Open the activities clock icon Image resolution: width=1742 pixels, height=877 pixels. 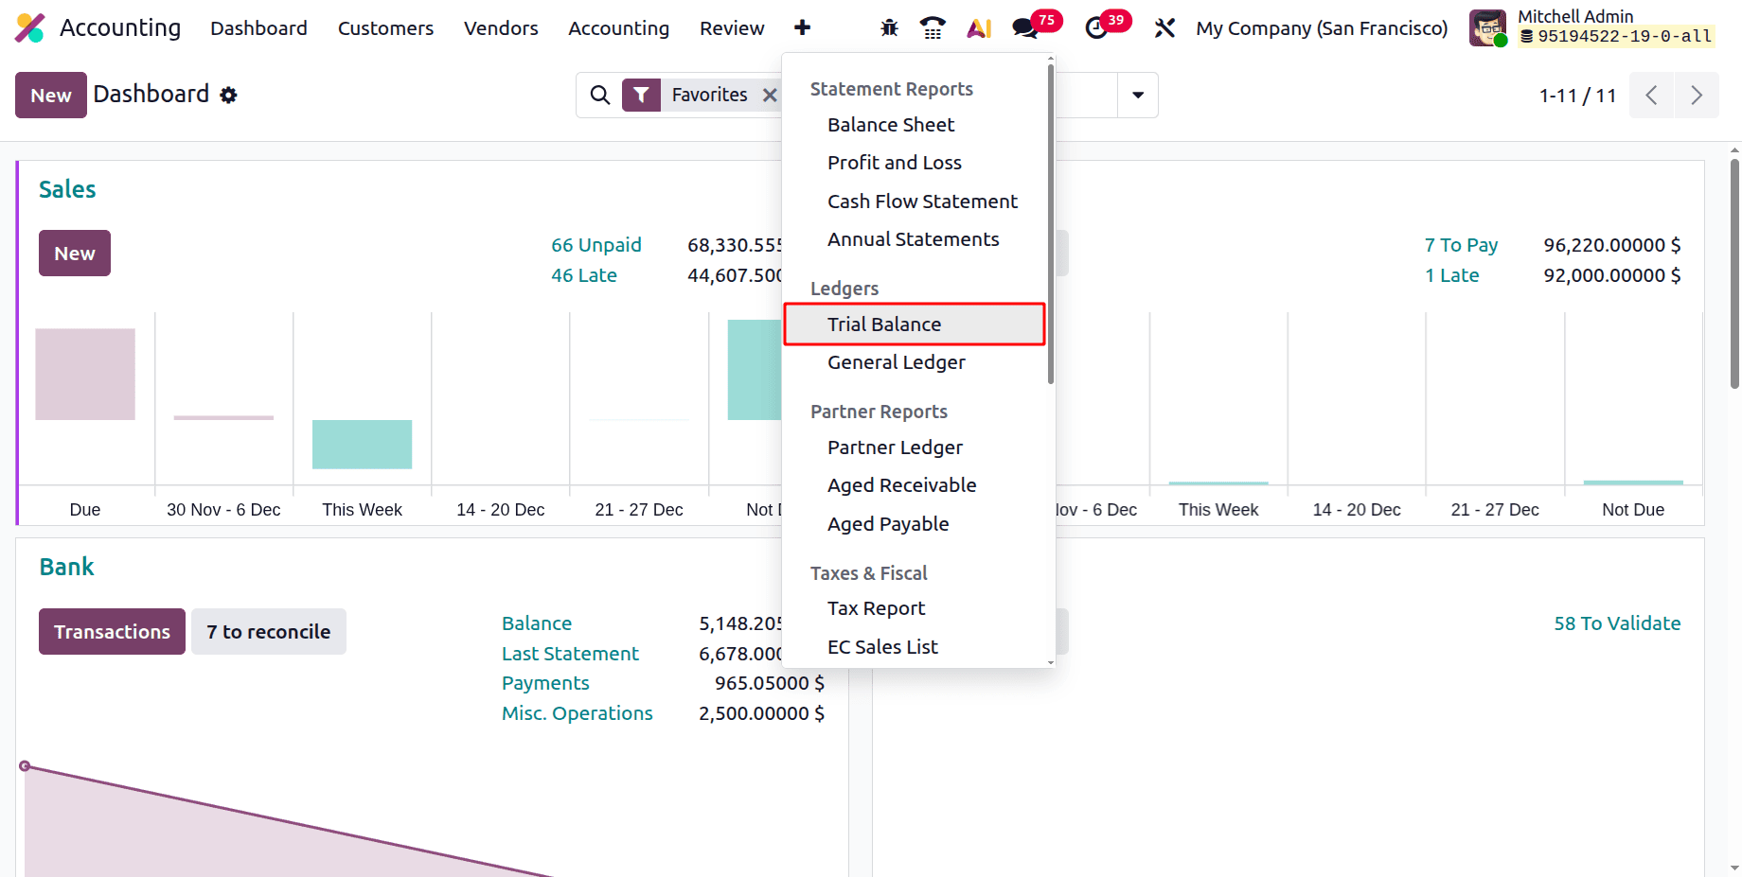click(x=1096, y=28)
